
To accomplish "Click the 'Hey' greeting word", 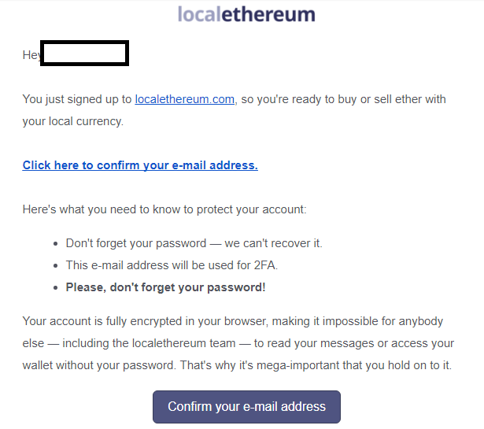I will [x=31, y=55].
